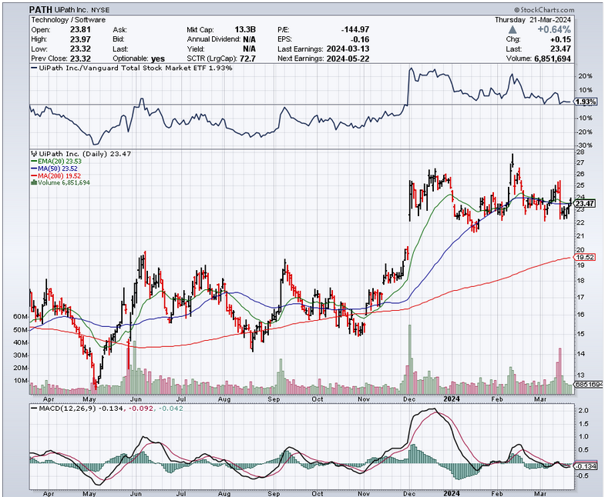
Task: Click the Last Earnings date 2024-03-13
Action: coord(345,48)
